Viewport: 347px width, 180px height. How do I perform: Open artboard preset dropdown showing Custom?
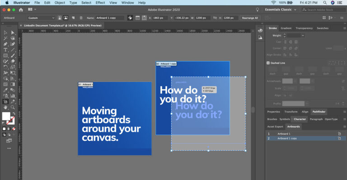[41, 18]
